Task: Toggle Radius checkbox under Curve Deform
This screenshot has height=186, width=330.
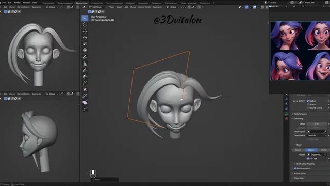Action: [x=308, y=101]
